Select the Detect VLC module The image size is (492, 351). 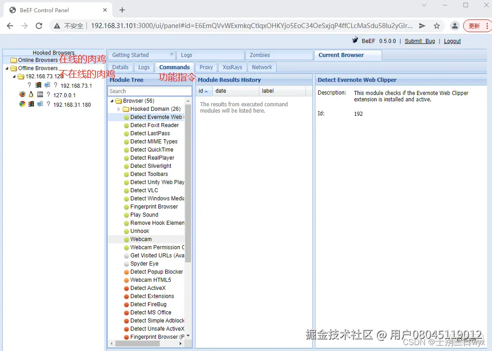(144, 190)
